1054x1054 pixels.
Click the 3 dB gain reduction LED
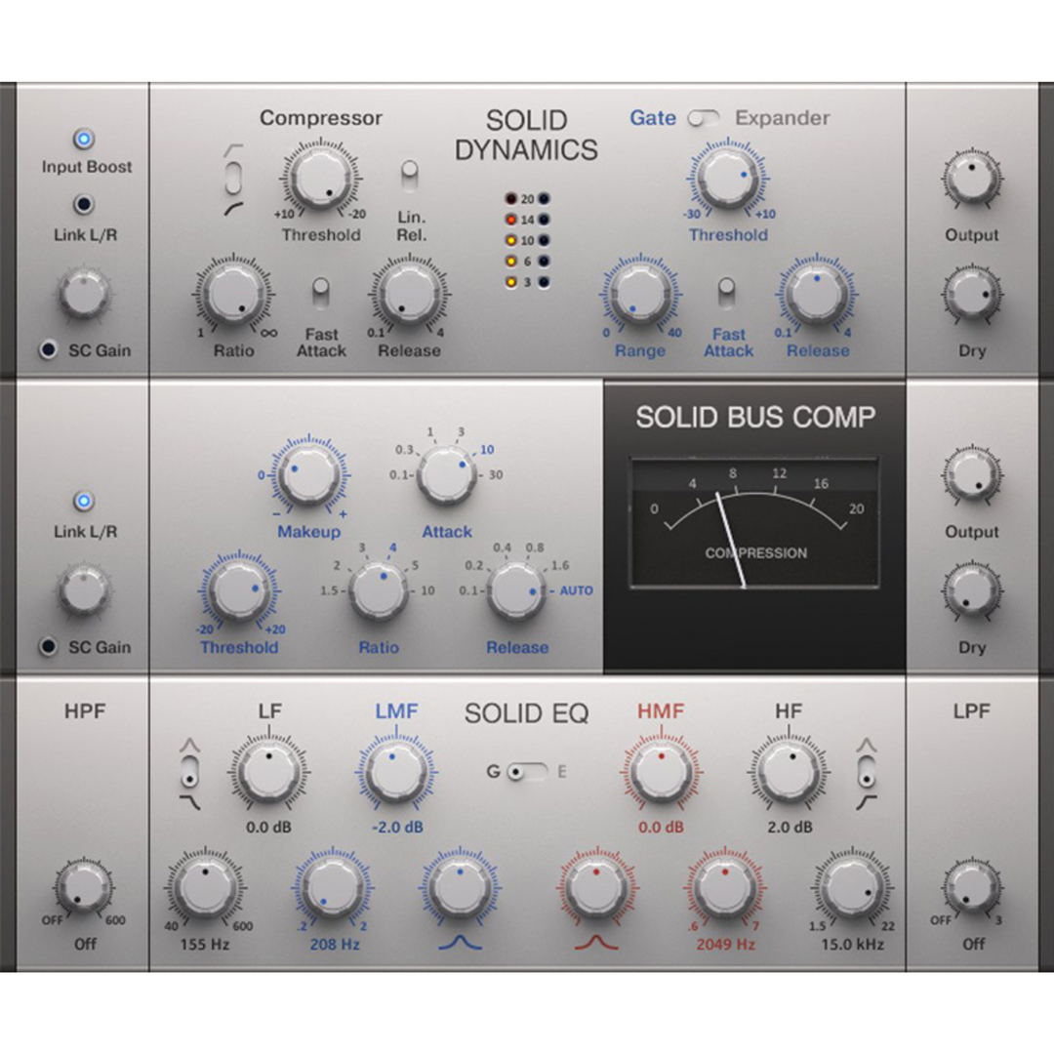point(510,282)
